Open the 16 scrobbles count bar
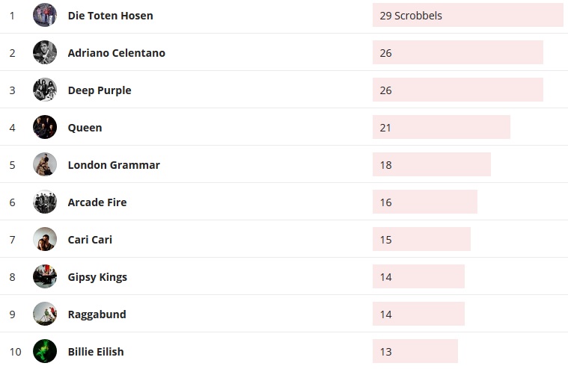The image size is (568, 369). tap(424, 202)
